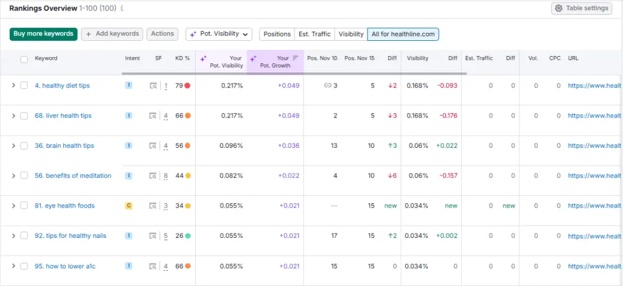Screen dimensions: 623x286
Task: Toggle the select-all checkbox in table header
Action: (x=24, y=59)
